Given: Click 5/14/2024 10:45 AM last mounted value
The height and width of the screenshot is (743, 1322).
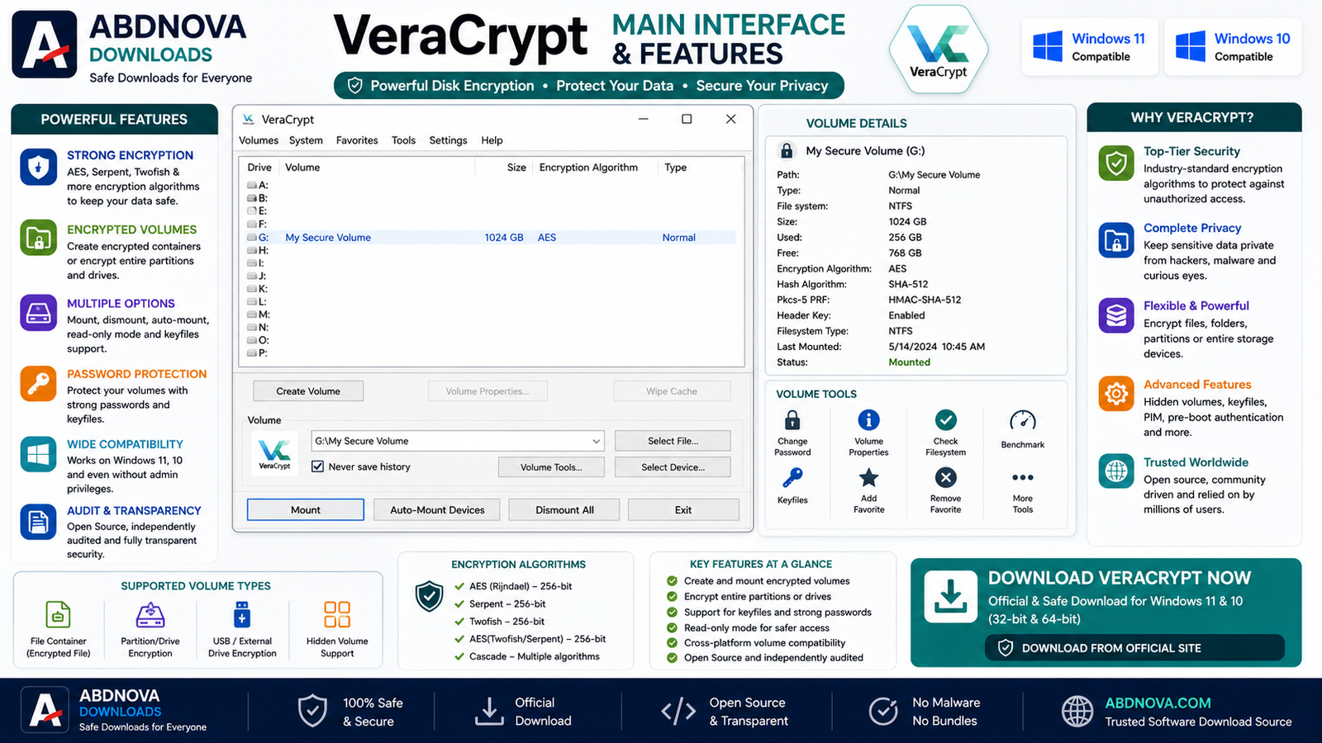Looking at the screenshot, I should click(936, 347).
